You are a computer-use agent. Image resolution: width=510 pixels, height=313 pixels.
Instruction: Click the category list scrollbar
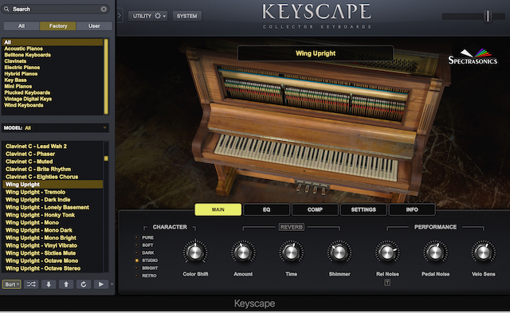coord(106,76)
